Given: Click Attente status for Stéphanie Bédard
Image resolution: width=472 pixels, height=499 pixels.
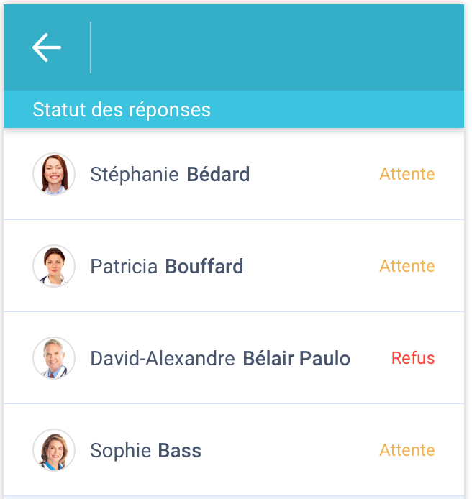Looking at the screenshot, I should pos(407,174).
